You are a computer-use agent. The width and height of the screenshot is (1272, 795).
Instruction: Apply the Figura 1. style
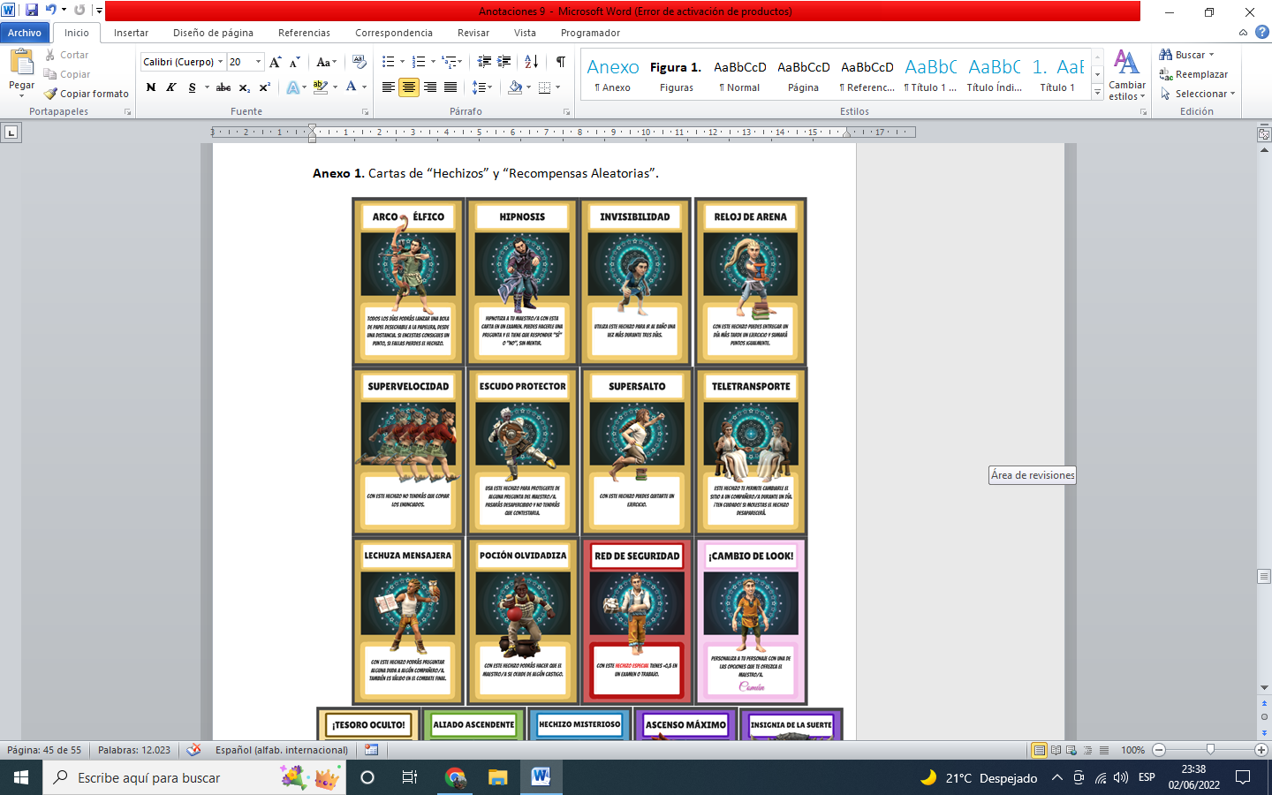[676, 74]
